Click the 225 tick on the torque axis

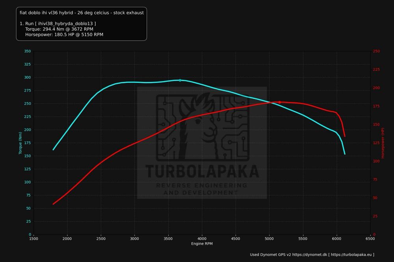tap(28, 117)
